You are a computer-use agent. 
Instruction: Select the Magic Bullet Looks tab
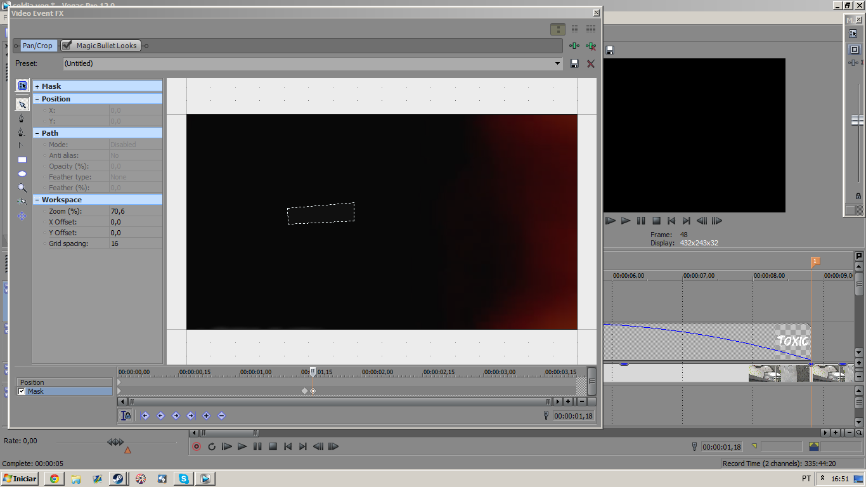point(101,46)
